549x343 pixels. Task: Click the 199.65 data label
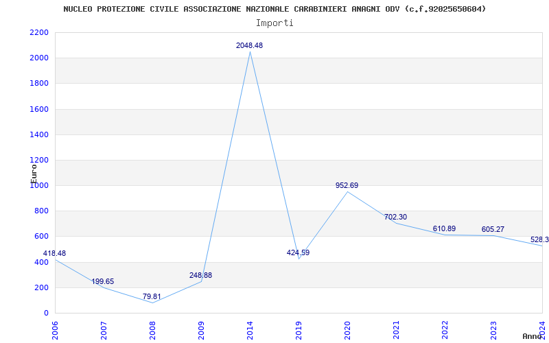coord(102,282)
